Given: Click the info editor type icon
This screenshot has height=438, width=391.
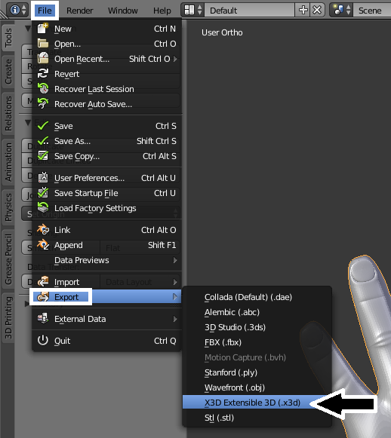Looking at the screenshot, I should click(14, 11).
